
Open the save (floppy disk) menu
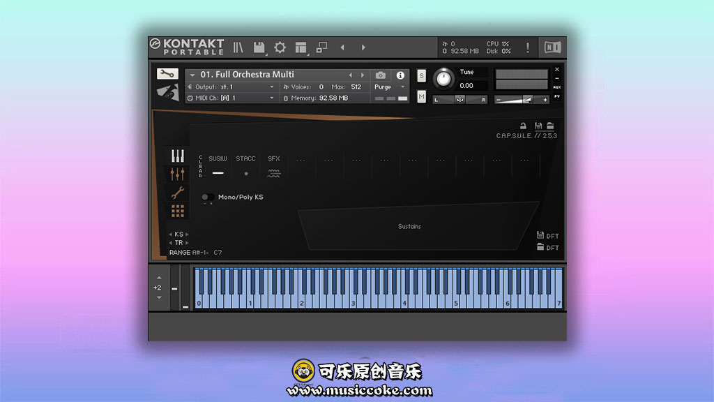click(x=259, y=47)
